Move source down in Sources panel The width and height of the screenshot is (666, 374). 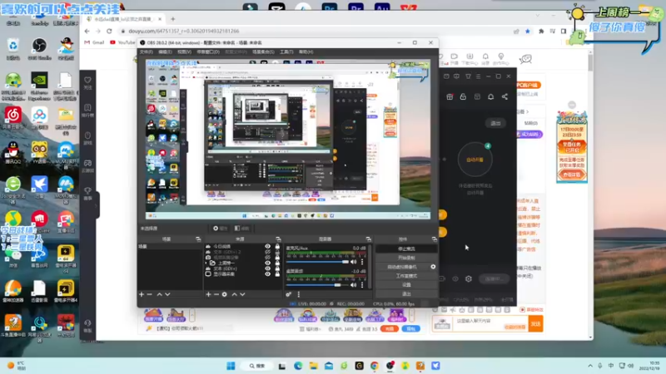[x=242, y=294]
